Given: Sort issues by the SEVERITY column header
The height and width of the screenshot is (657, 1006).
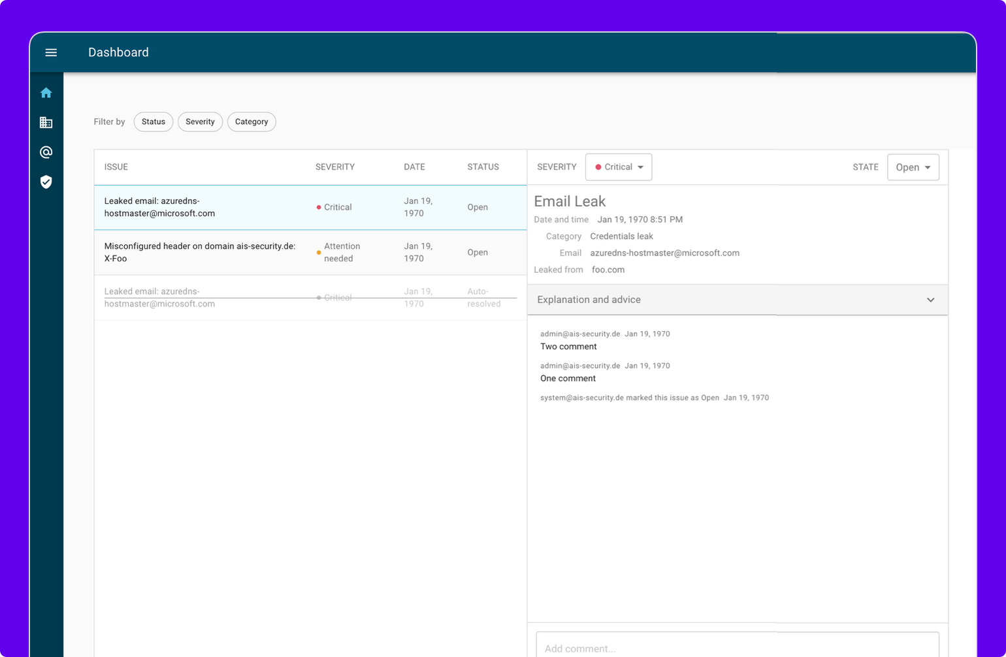Looking at the screenshot, I should pyautogui.click(x=334, y=167).
